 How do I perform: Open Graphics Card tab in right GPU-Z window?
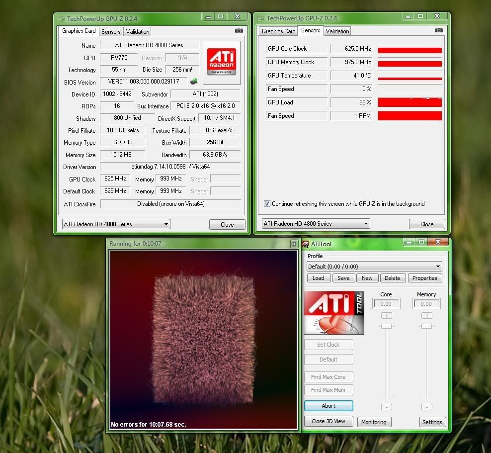tap(279, 31)
